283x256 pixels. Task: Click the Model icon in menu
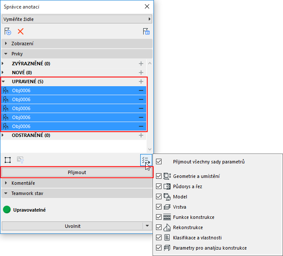167,197
